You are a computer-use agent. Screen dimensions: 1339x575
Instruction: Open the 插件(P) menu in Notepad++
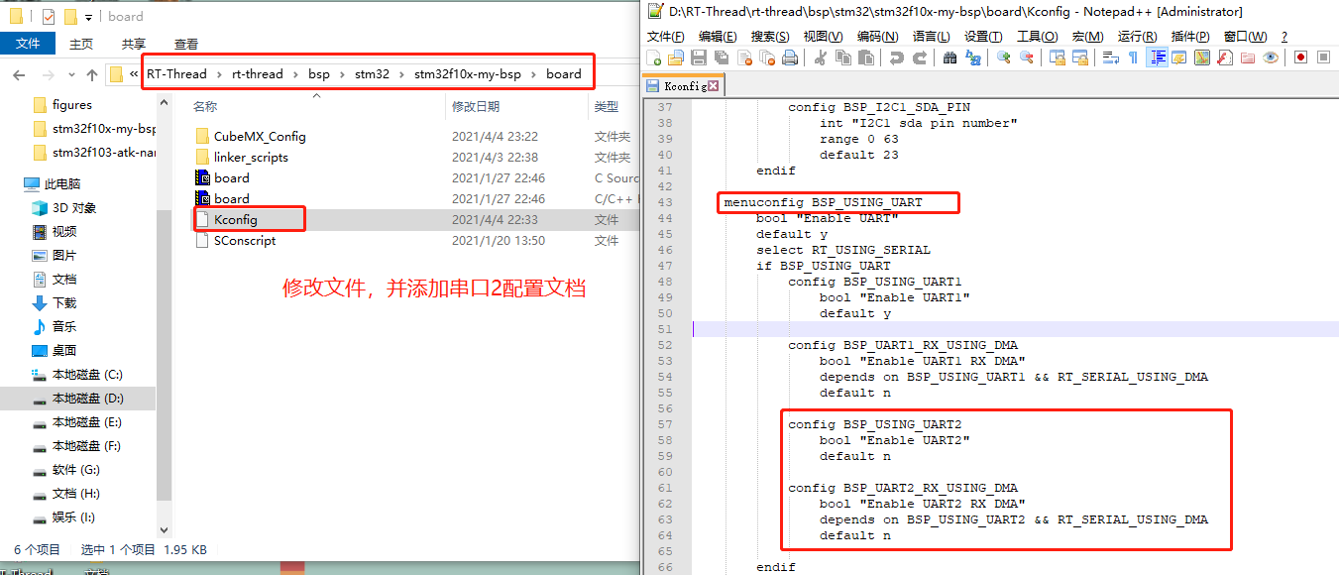pos(1190,37)
